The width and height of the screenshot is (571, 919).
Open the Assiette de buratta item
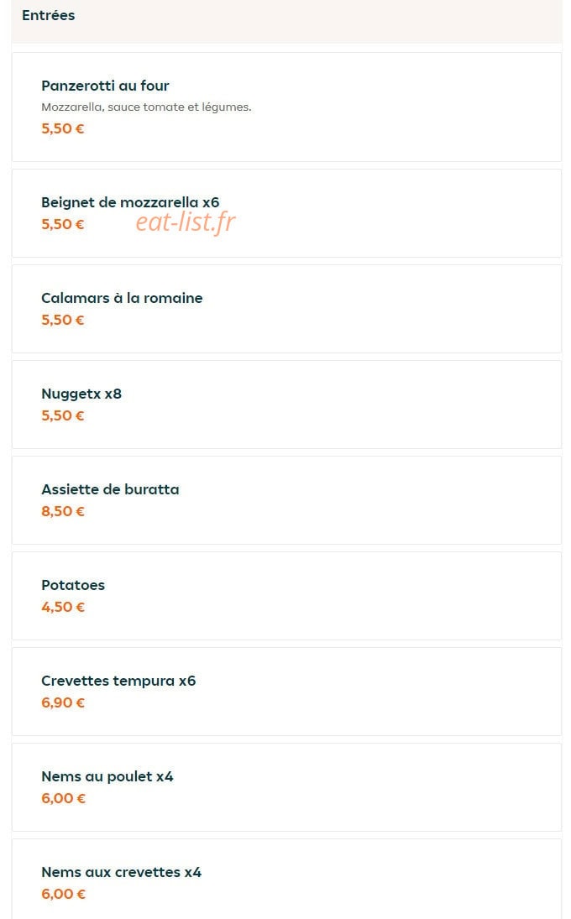286,500
